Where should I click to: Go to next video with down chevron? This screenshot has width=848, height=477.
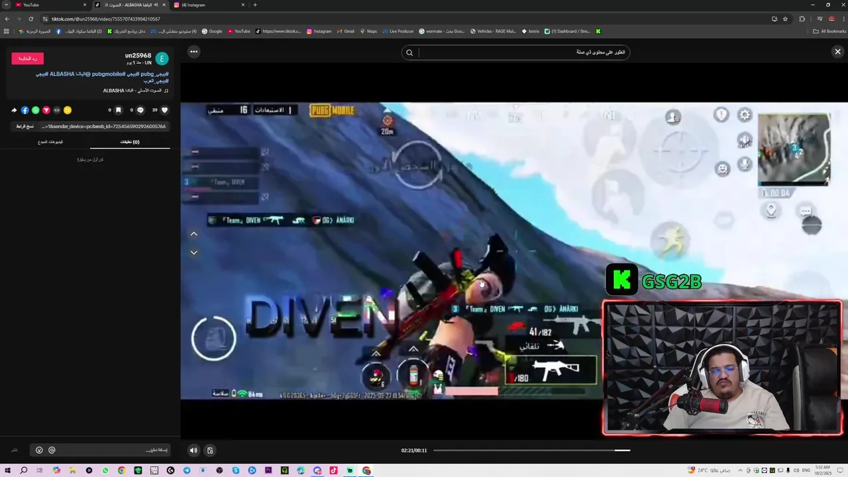pos(194,252)
